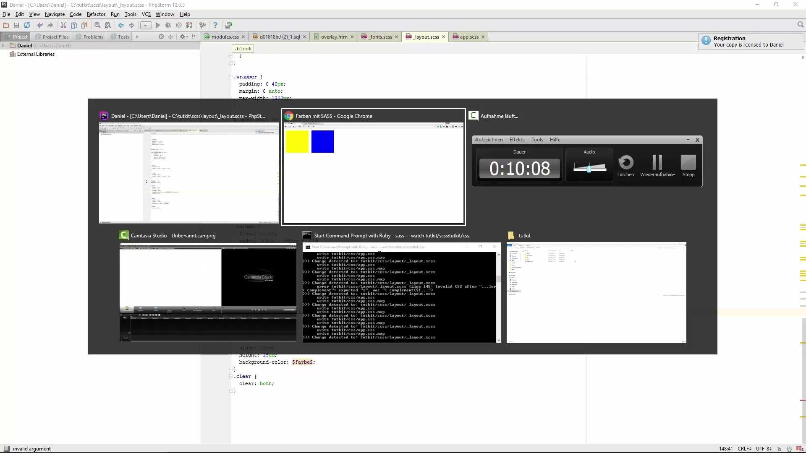Click the Debug bug icon
The image size is (806, 453).
point(168,25)
